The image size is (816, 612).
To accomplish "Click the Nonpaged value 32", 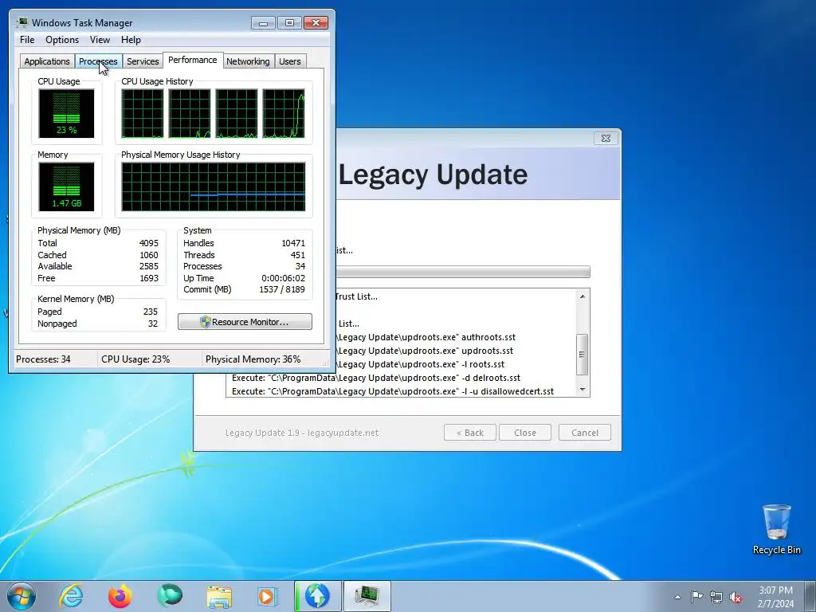I will pyautogui.click(x=152, y=324).
